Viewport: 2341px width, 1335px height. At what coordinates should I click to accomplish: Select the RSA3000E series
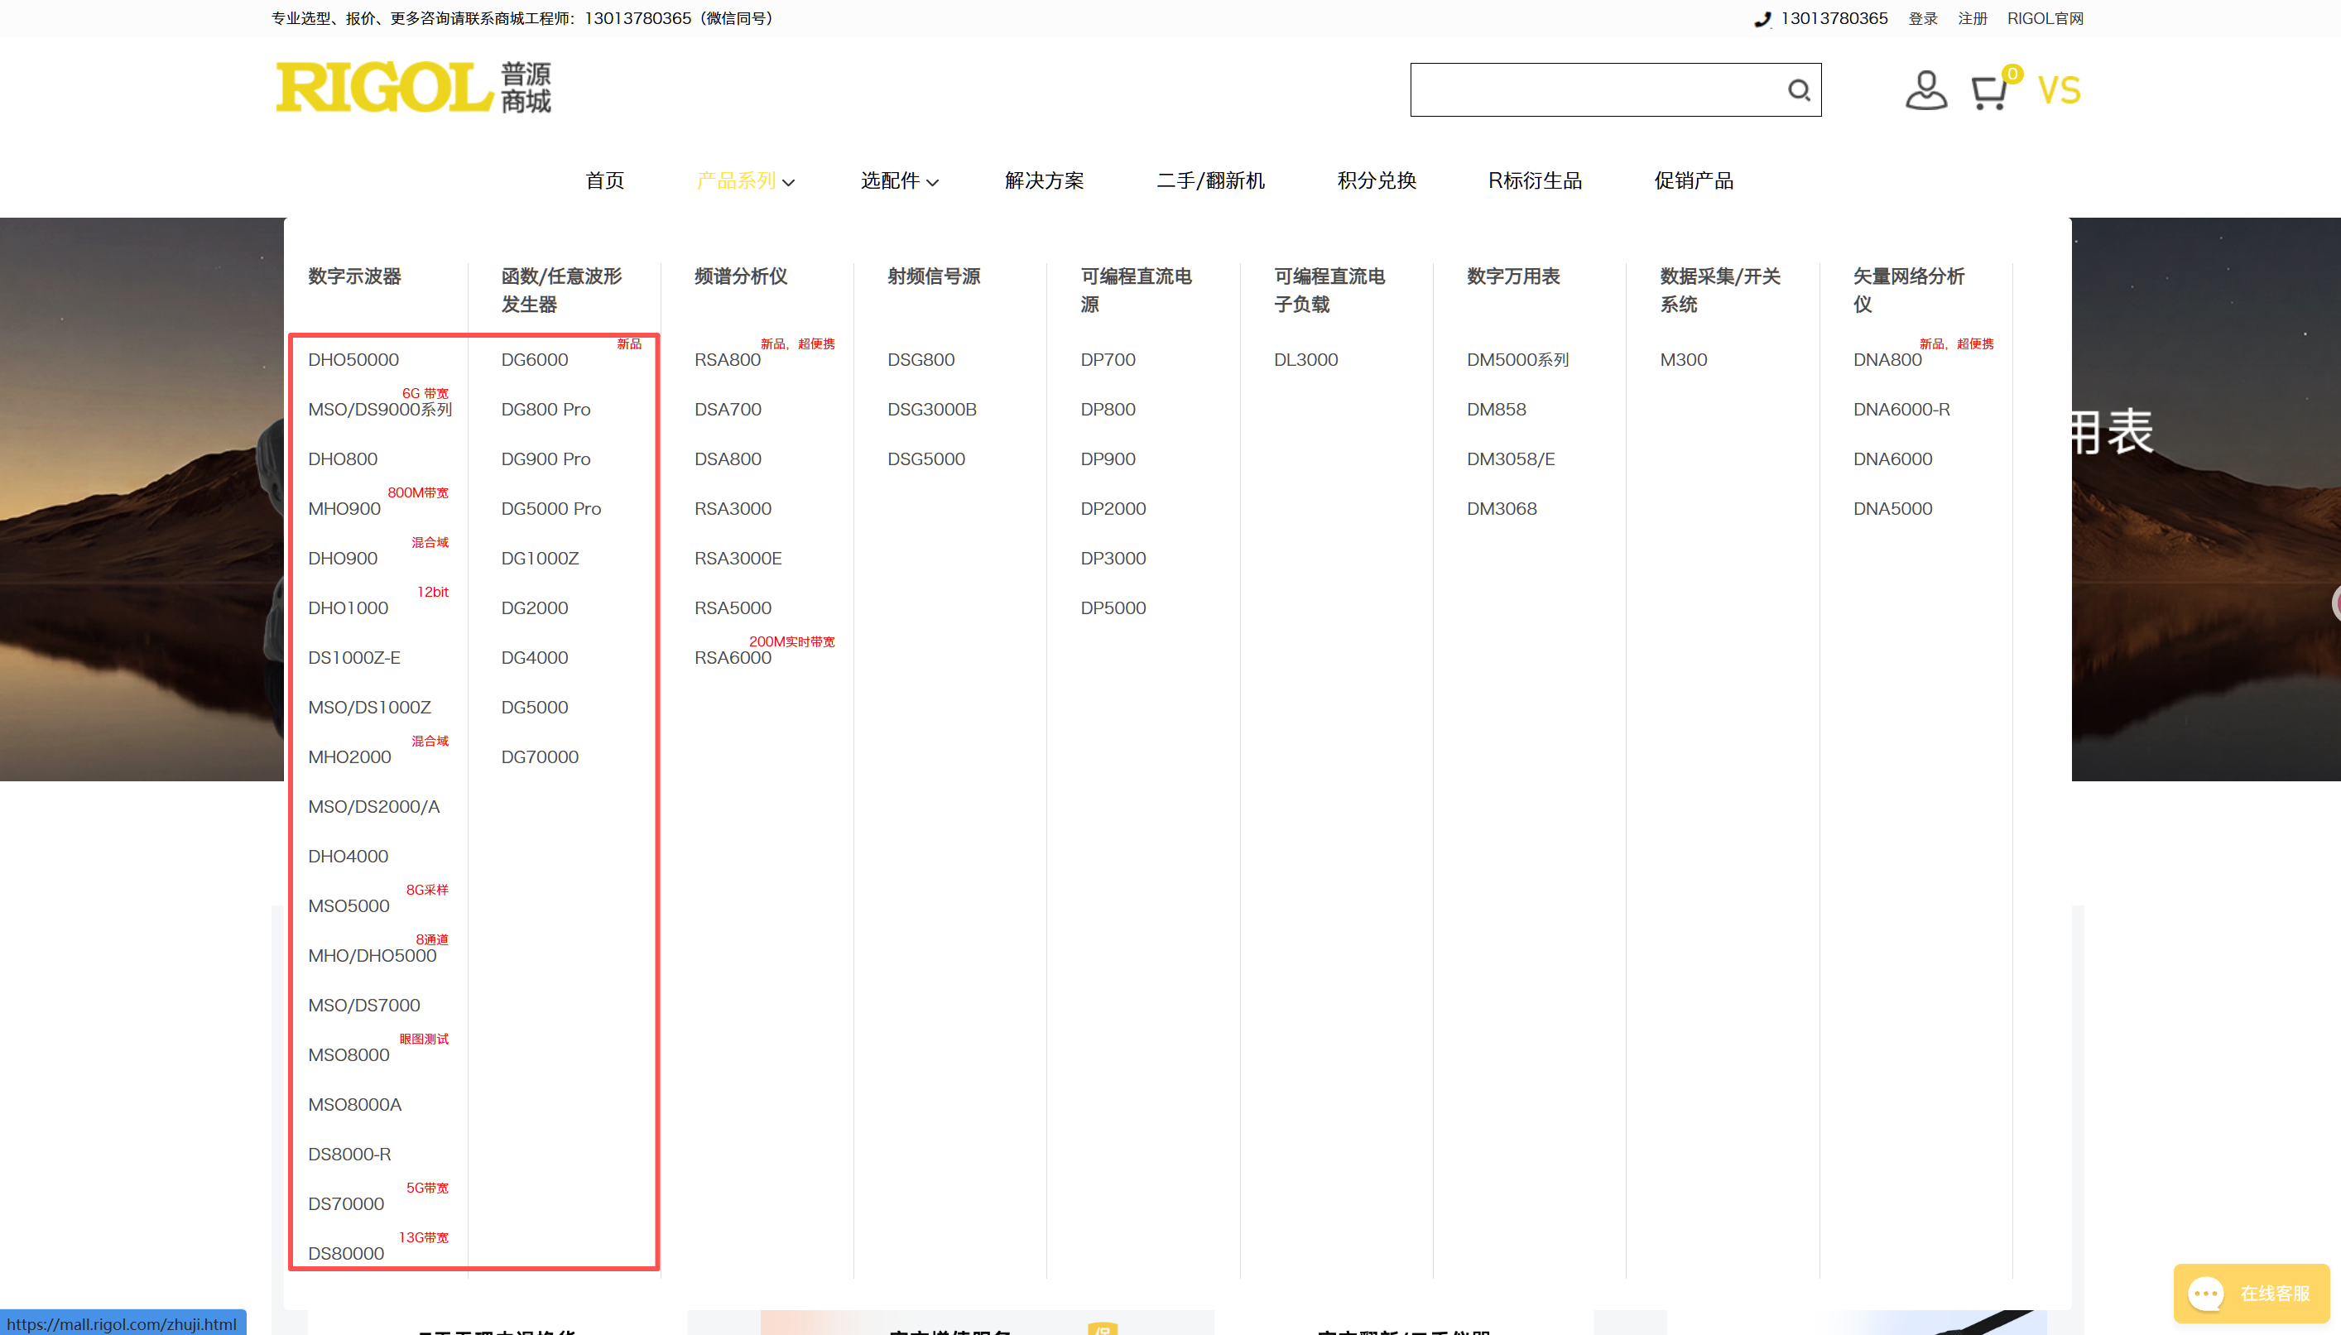click(x=738, y=558)
